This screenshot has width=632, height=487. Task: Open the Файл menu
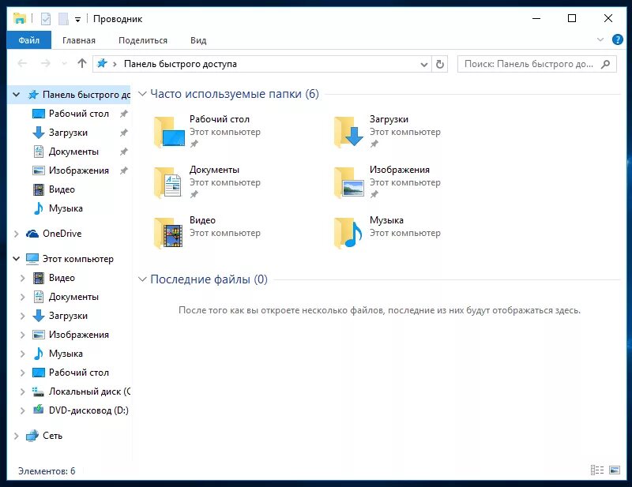pyautogui.click(x=29, y=40)
